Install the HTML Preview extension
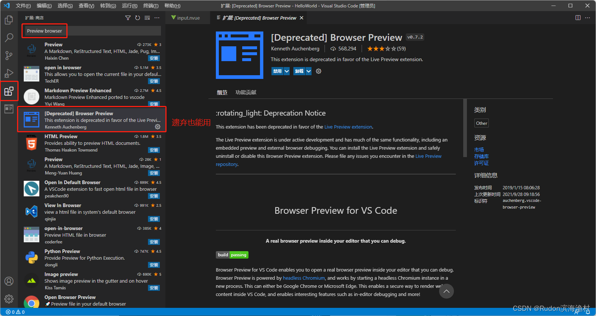Viewport: 596px width, 316px height. click(x=154, y=150)
